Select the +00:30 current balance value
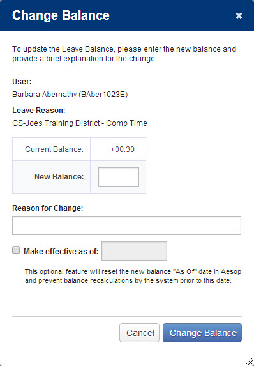 coord(123,149)
